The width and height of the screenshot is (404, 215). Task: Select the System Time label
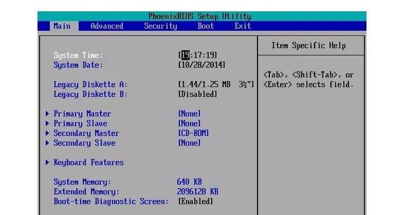tap(78, 55)
